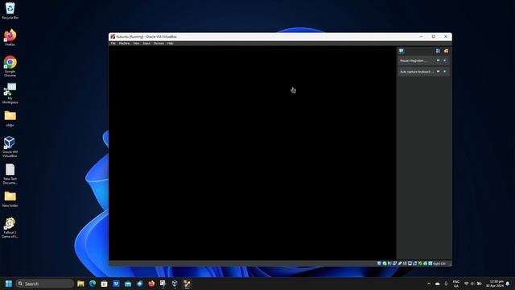Click inside the black VM display area
Screen dimensions: 515x290
[x=252, y=153]
